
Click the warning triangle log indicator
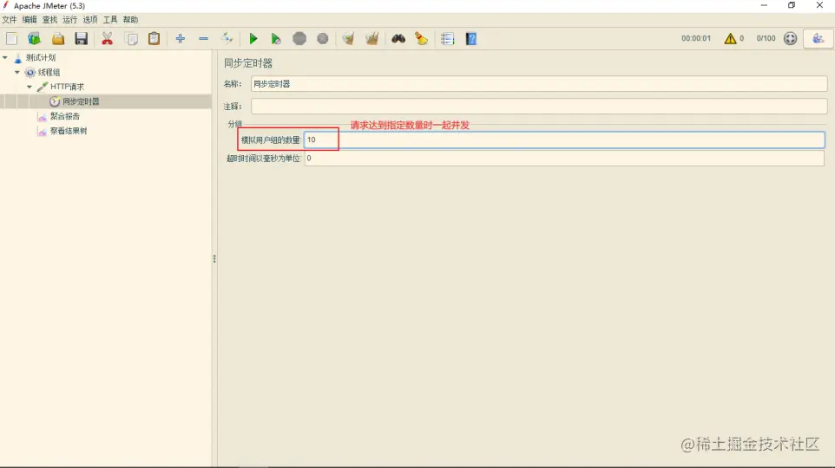730,38
